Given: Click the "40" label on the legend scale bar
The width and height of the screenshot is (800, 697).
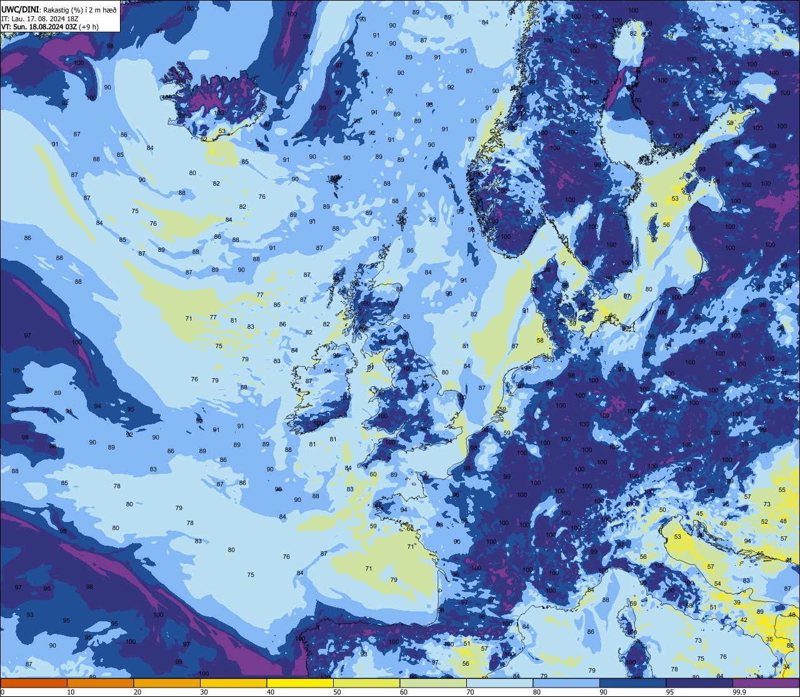Looking at the screenshot, I should (271, 692).
